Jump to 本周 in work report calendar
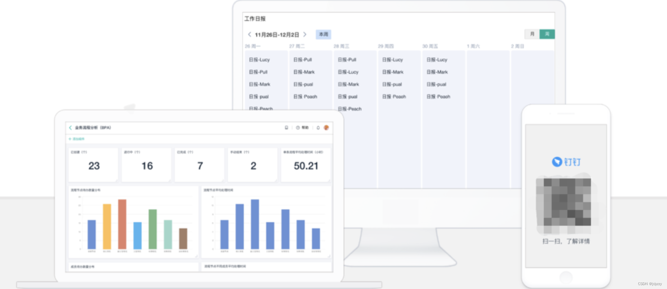Image resolution: width=667 pixels, height=289 pixels. click(323, 34)
